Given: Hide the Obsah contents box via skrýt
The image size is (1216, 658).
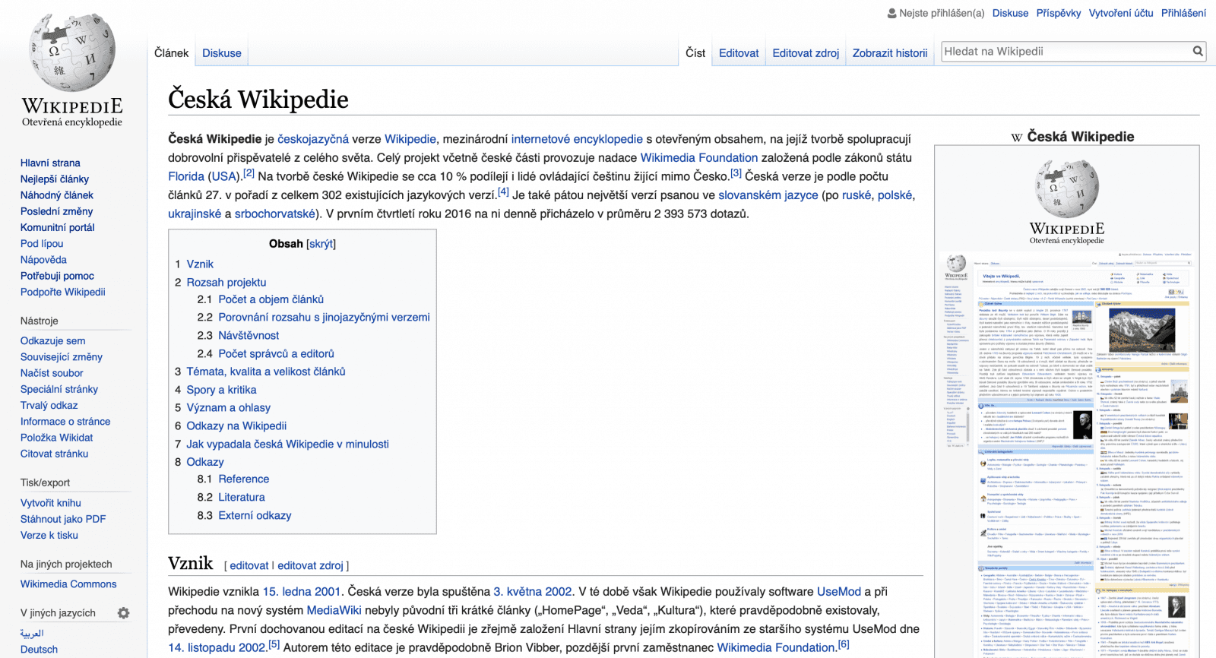Looking at the screenshot, I should pyautogui.click(x=321, y=244).
